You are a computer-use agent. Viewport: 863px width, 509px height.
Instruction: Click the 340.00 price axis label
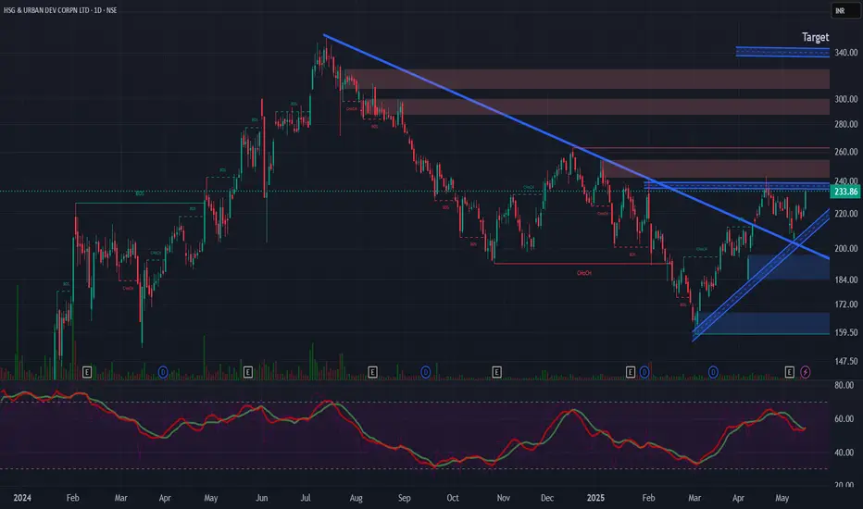click(846, 53)
